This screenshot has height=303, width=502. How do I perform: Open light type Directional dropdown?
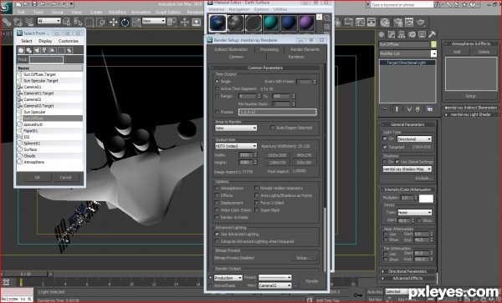pos(414,139)
